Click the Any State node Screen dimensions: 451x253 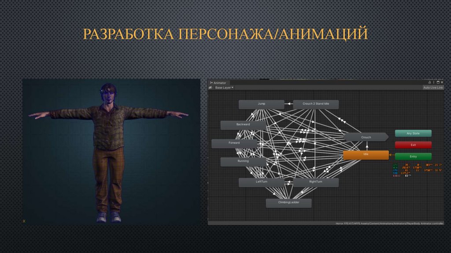(x=413, y=133)
